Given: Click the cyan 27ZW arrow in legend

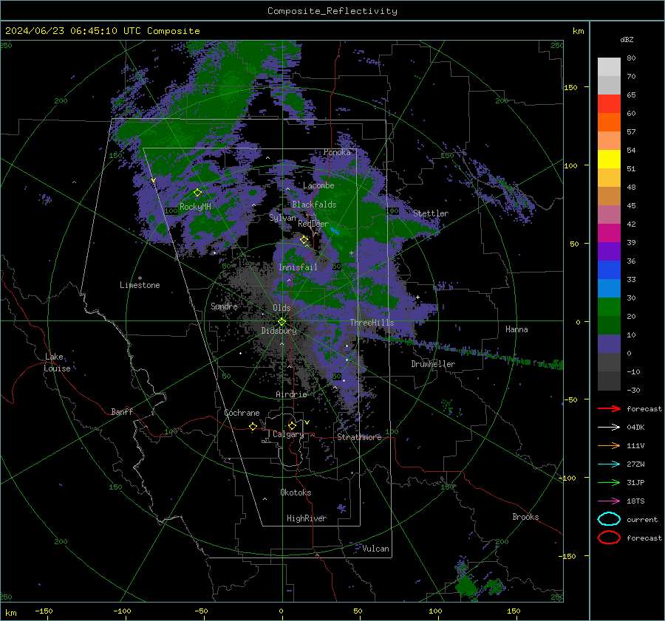Looking at the screenshot, I should click(609, 464).
